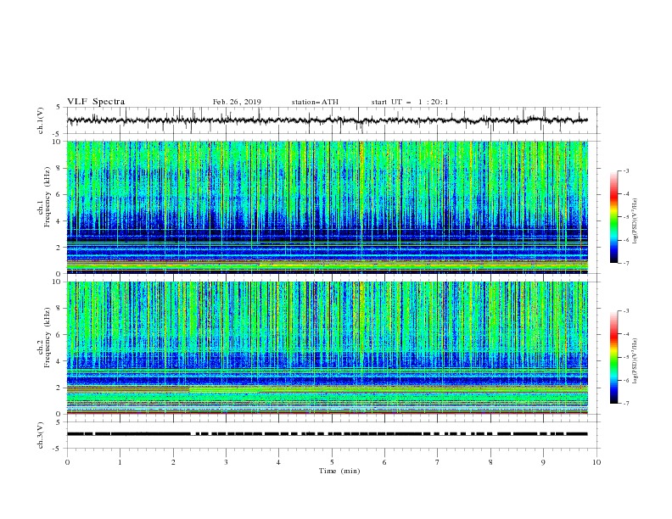The width and height of the screenshot is (672, 519).
Task: Select the "Feb. 26, 2019" date label
Action: (237, 102)
